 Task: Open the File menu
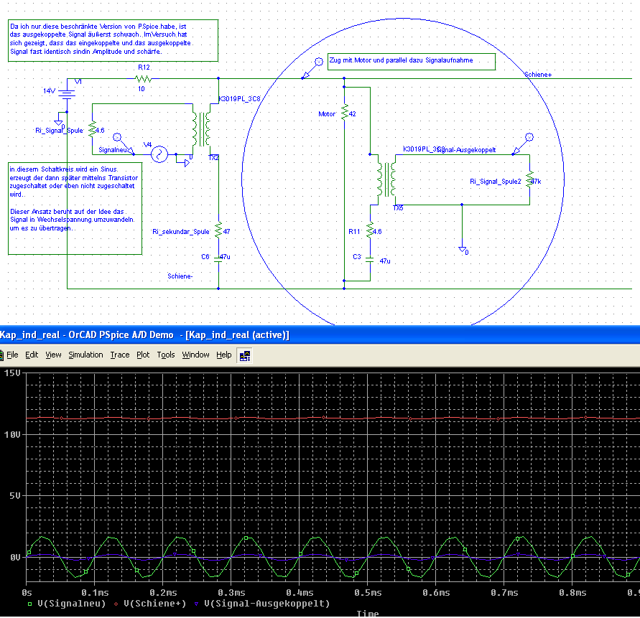[x=12, y=355]
